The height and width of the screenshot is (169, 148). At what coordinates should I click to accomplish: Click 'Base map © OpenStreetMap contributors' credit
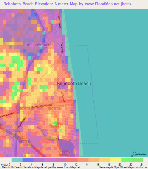[123, 167]
